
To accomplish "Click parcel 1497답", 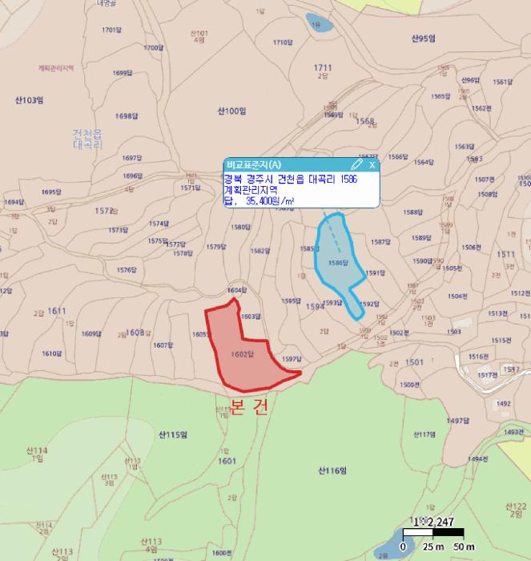I will click(x=457, y=421).
